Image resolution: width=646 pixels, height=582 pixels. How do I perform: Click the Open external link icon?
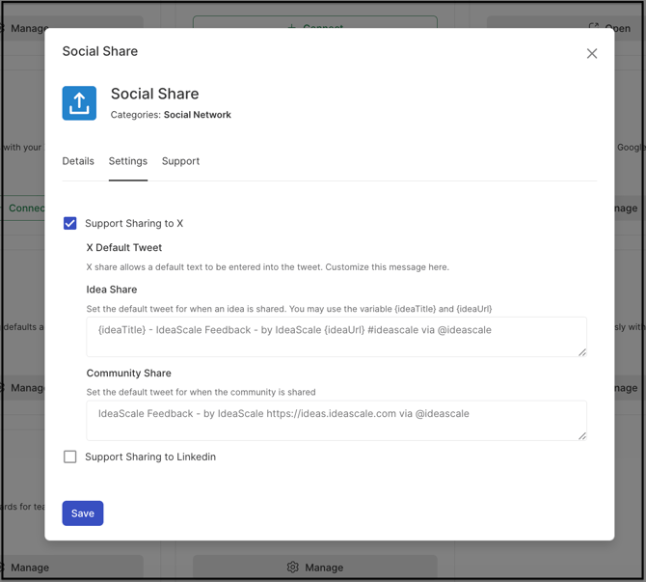594,28
